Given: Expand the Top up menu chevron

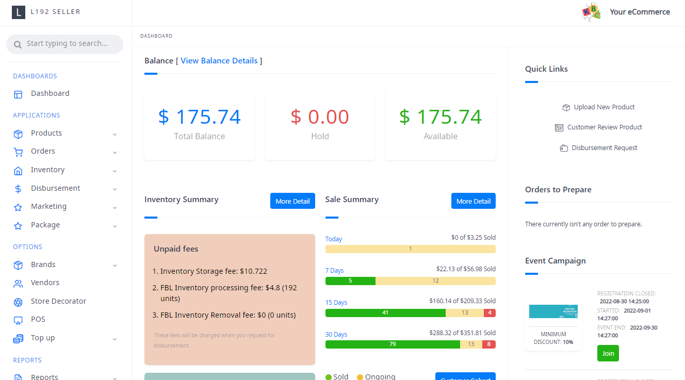Looking at the screenshot, I should pos(115,339).
